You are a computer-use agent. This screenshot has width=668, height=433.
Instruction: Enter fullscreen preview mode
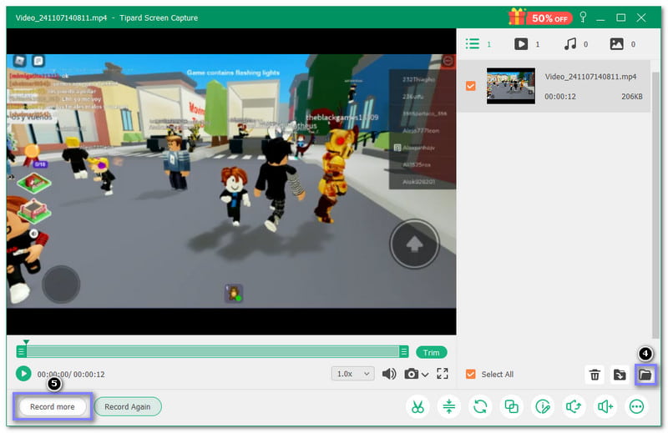pyautogui.click(x=443, y=374)
